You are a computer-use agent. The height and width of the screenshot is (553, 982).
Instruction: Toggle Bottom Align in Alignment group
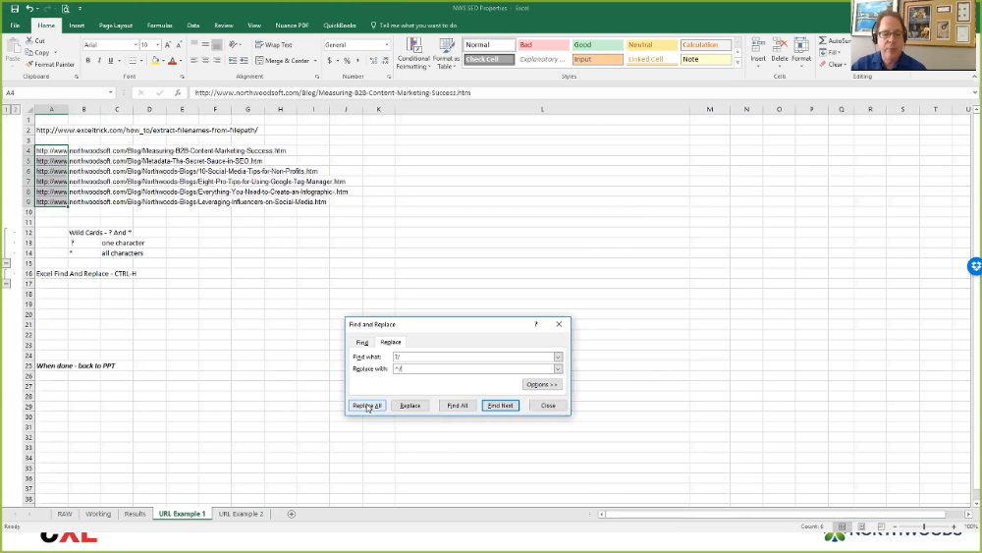click(217, 44)
